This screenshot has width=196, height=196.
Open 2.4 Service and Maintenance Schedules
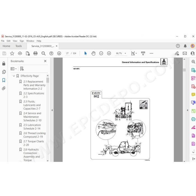32,117
